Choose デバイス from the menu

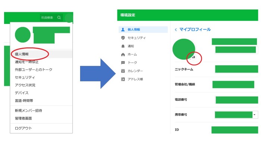coord(22,93)
